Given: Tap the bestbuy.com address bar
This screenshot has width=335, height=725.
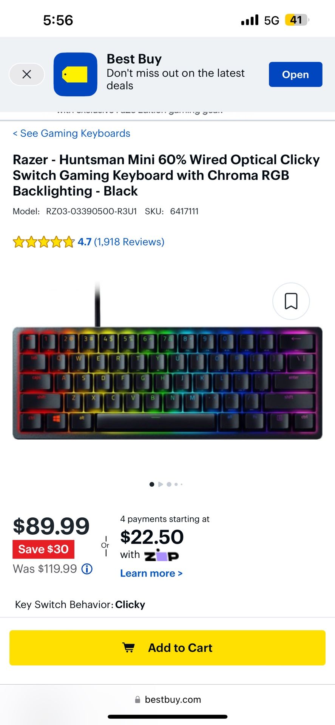Looking at the screenshot, I should click(x=168, y=699).
